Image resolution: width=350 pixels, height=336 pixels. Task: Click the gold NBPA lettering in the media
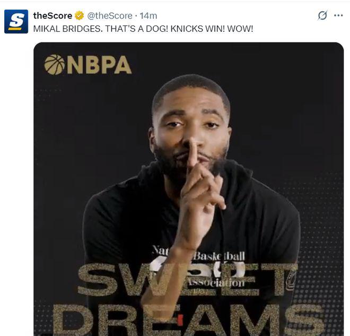tap(99, 65)
